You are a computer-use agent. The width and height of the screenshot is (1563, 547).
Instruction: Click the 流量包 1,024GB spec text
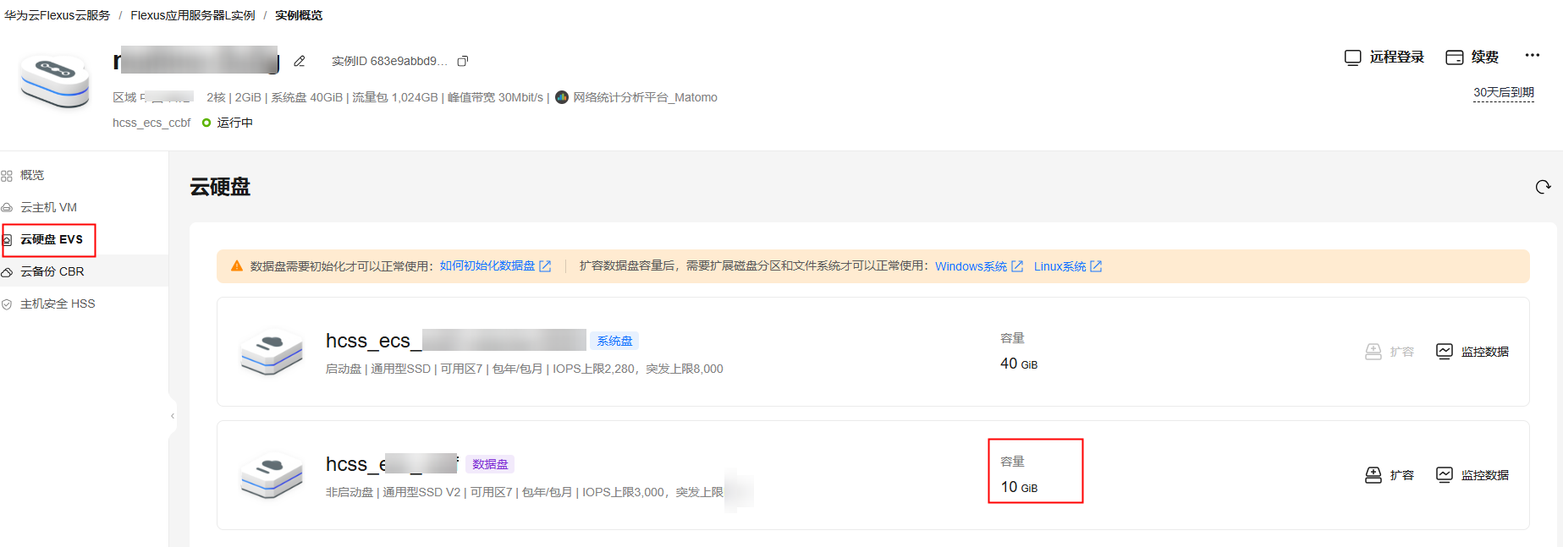(x=395, y=97)
